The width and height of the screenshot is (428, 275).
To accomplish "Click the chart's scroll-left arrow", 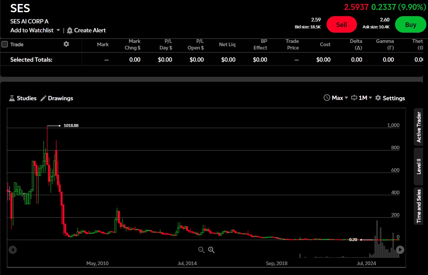I will point(13,250).
